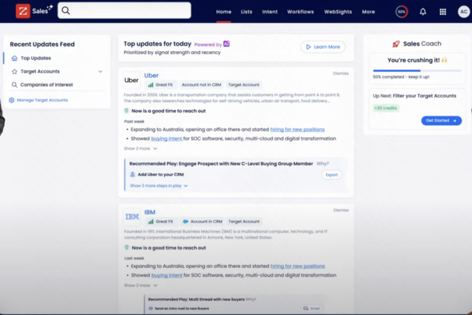Click the top search input field

(124, 10)
